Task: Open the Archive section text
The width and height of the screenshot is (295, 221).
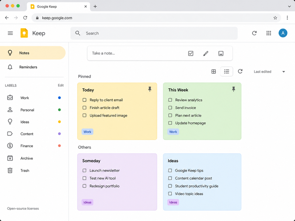Action: 27,158
